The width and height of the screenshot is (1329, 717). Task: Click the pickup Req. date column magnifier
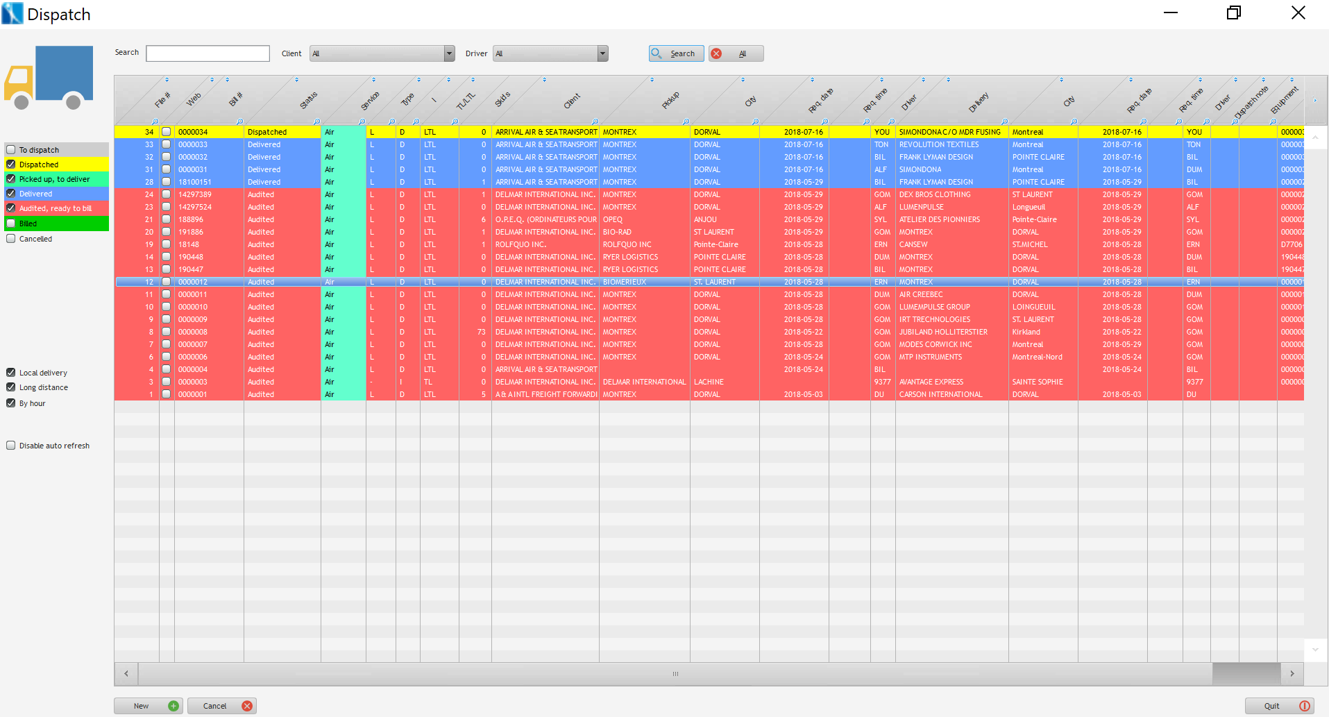825,122
